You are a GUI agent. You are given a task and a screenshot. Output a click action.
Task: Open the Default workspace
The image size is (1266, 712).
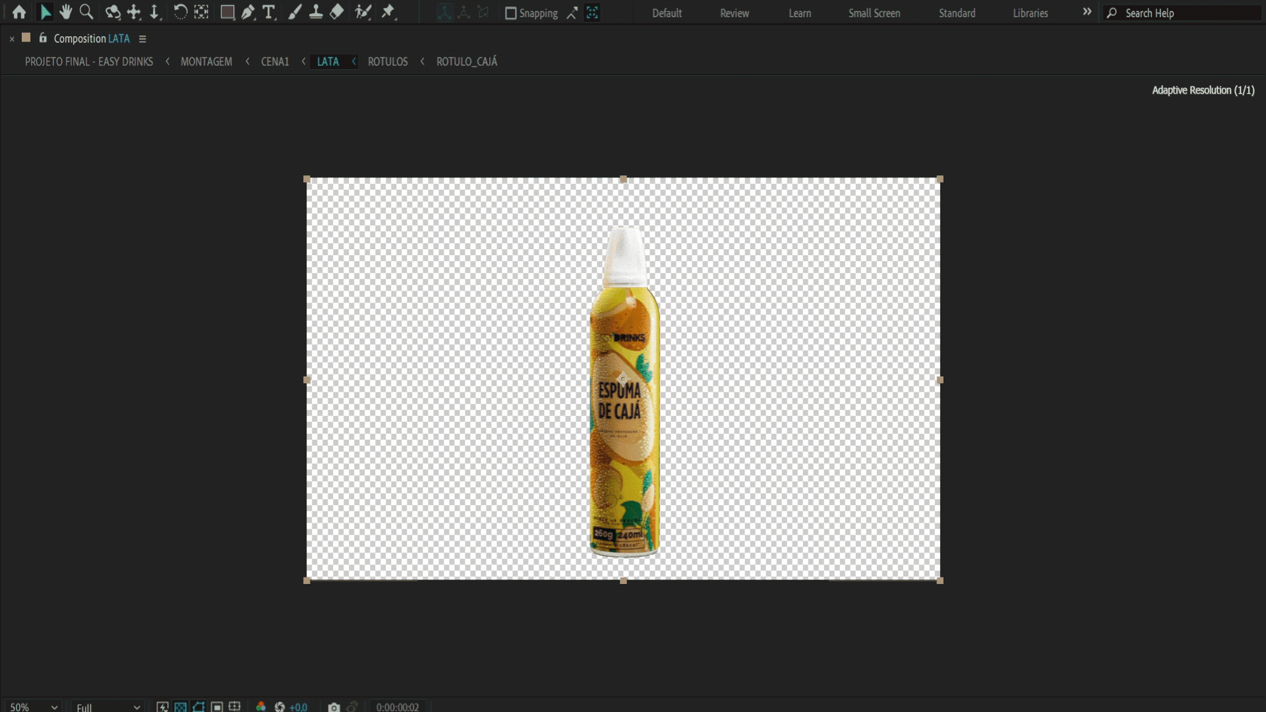667,13
